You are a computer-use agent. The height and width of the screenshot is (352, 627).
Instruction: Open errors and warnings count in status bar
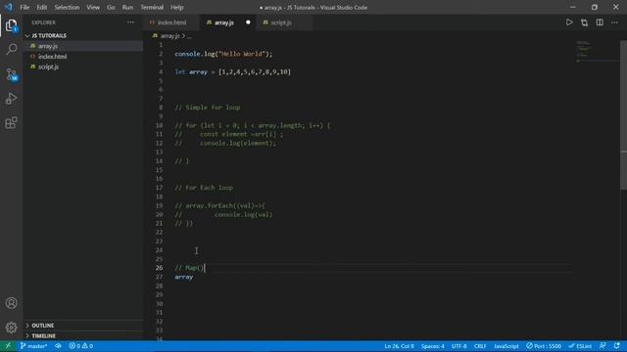[80, 346]
